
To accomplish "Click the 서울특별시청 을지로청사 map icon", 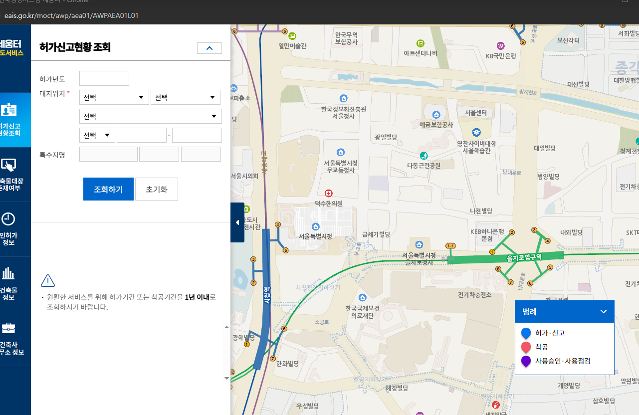I will pos(419,244).
